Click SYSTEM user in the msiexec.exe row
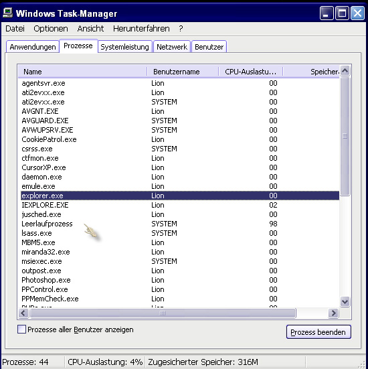The image size is (368, 369). [164, 261]
